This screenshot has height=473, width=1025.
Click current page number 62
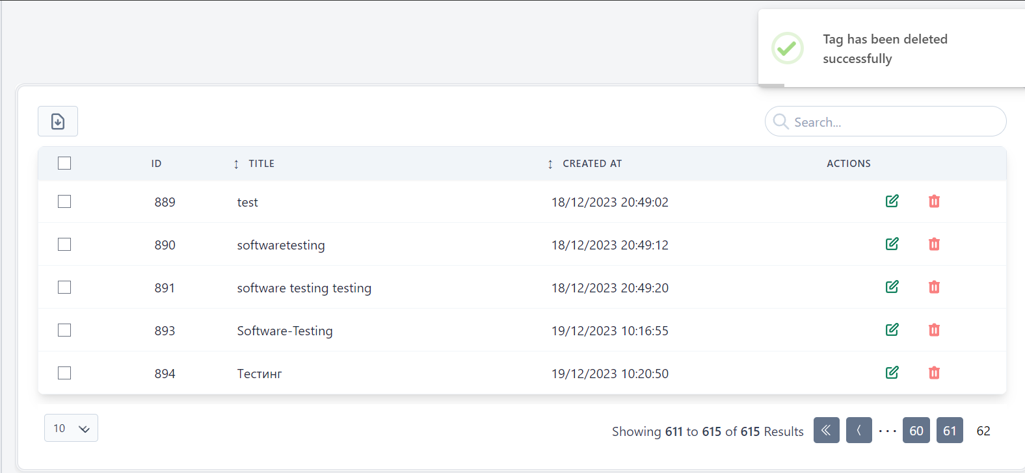[983, 431]
